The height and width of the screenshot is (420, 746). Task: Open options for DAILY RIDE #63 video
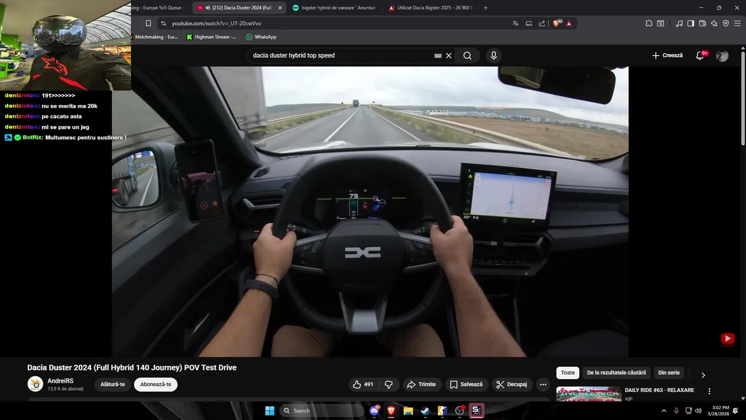point(709,391)
